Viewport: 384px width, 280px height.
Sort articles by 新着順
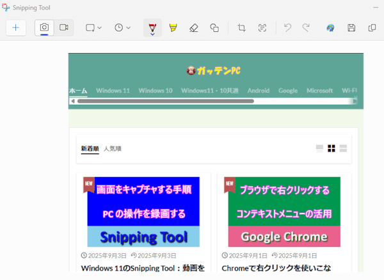pos(90,149)
